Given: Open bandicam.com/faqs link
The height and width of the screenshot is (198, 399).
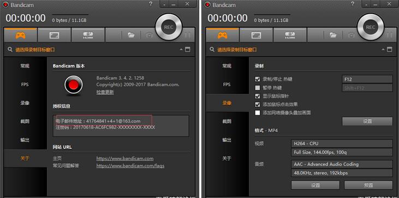Looking at the screenshot, I should pos(130,166).
